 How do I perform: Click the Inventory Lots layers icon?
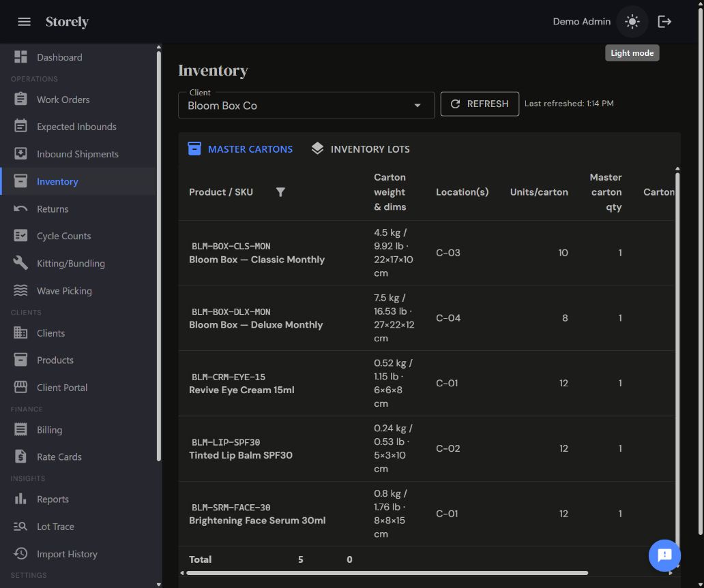pos(317,149)
